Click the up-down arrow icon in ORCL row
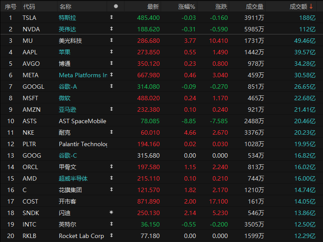 112,166
